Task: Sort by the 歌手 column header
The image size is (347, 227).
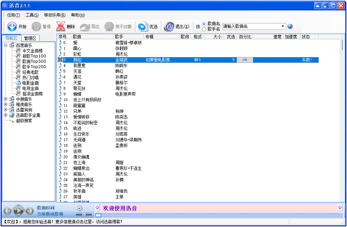Action: point(128,37)
